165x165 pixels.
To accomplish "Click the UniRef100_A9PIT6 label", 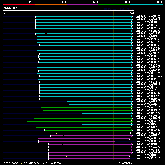I will click(x=148, y=51).
